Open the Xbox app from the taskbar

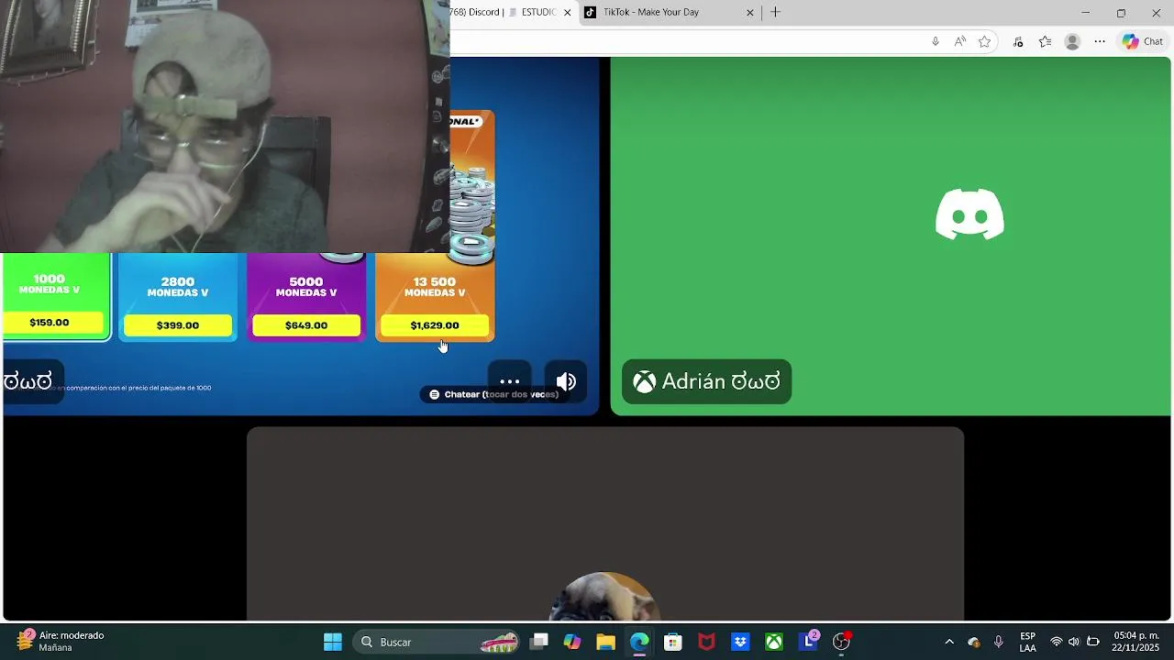[774, 642]
